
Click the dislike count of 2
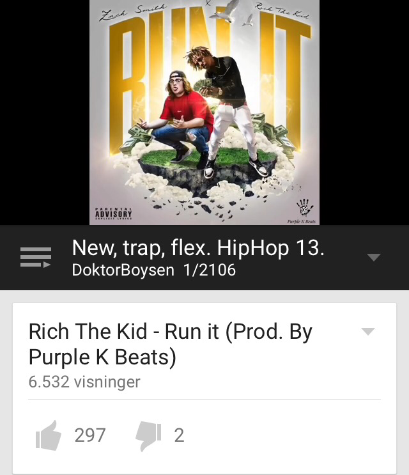point(179,435)
